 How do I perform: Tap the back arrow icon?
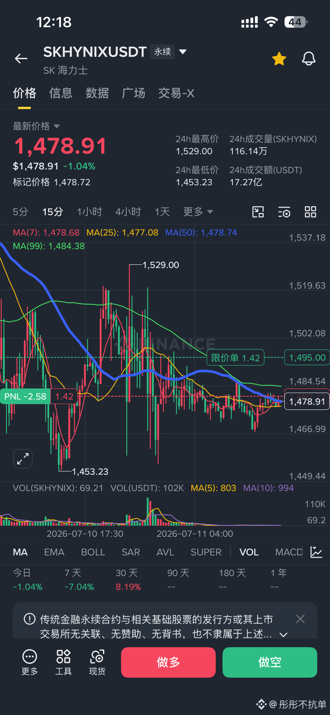[21, 59]
